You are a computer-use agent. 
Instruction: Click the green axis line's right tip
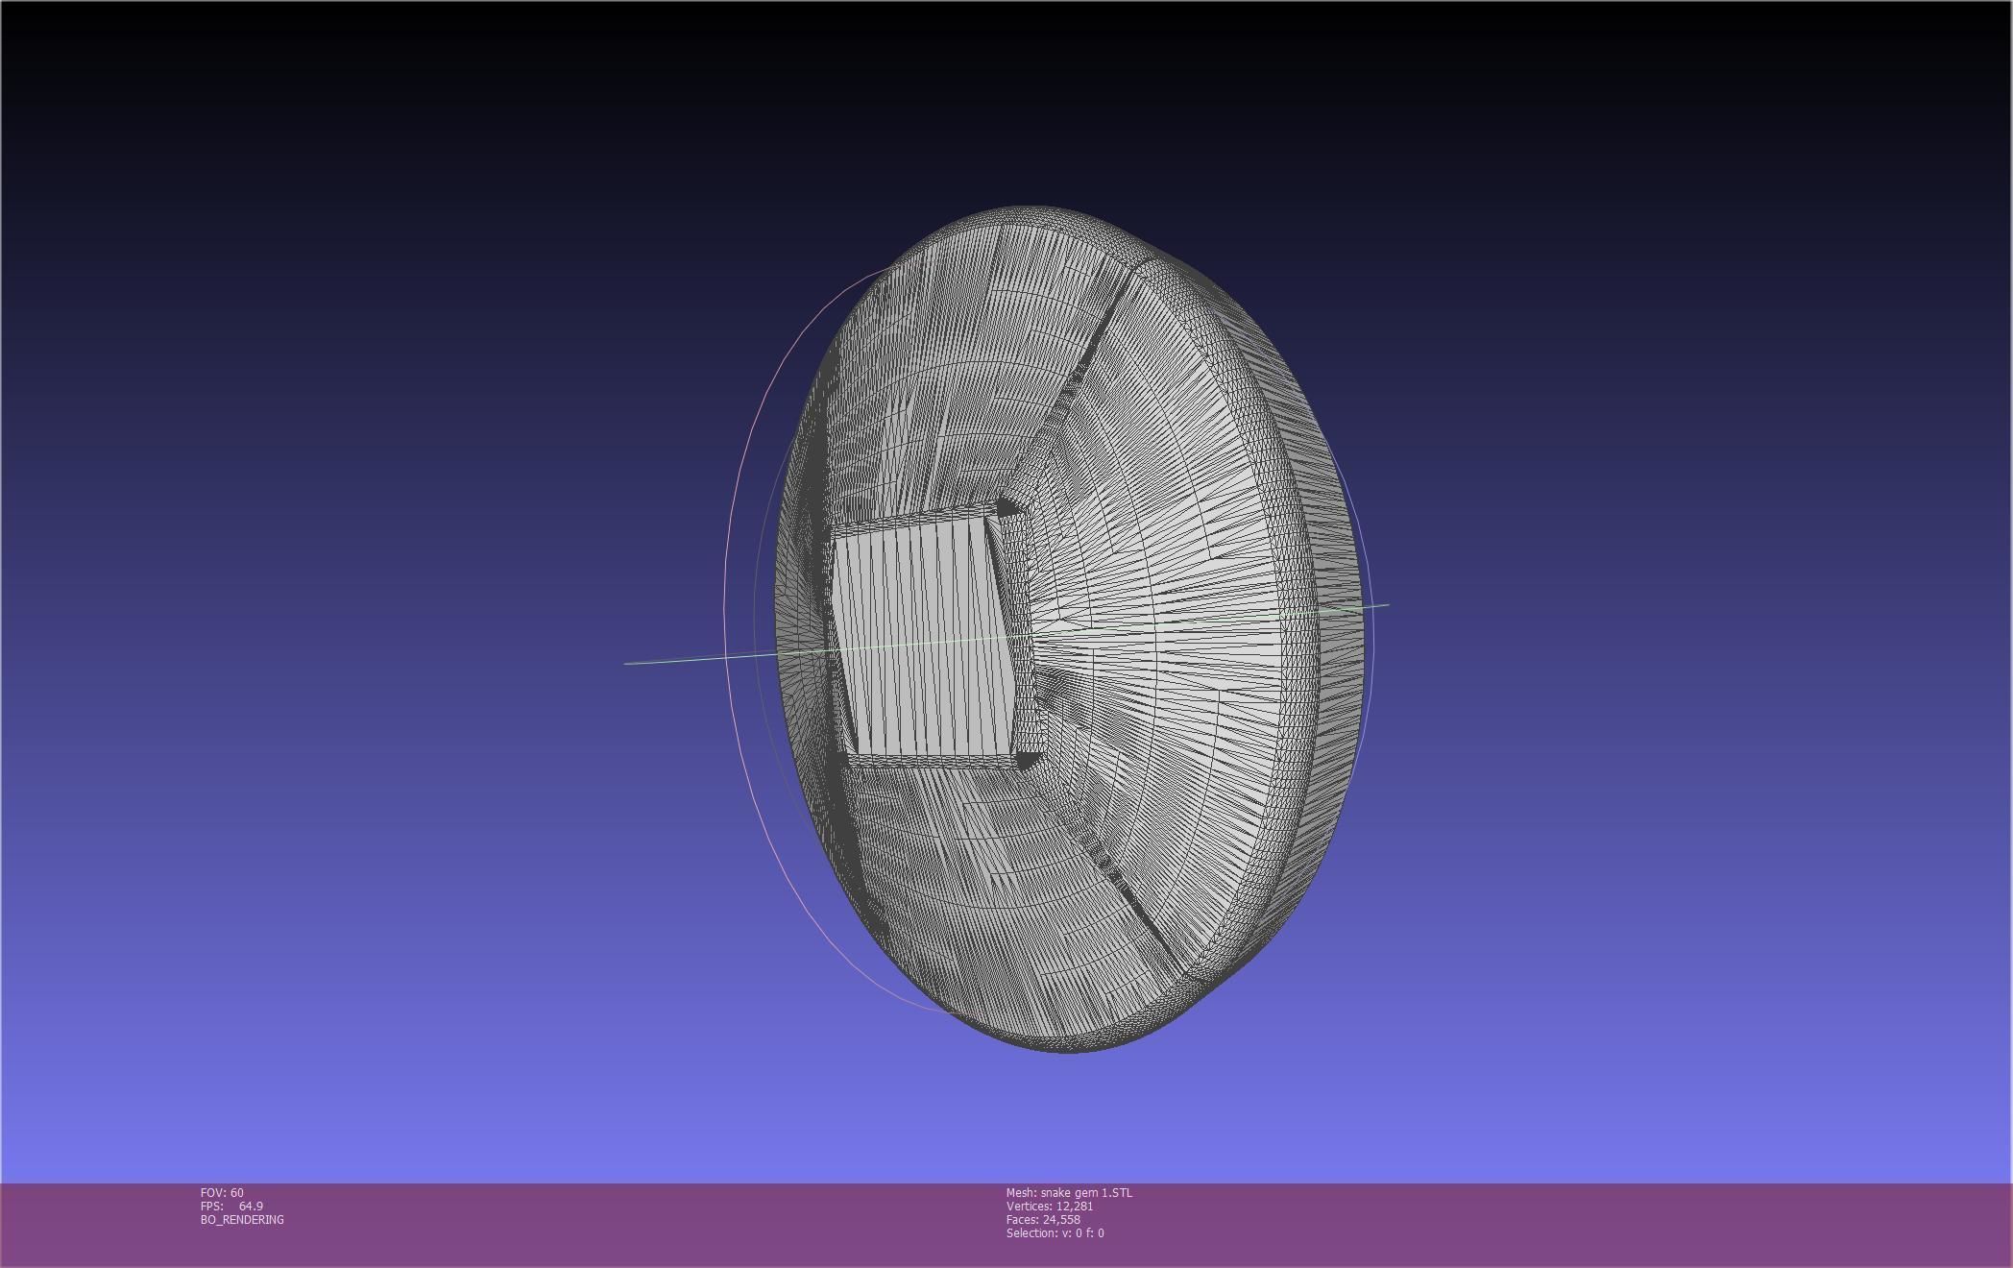click(x=1386, y=605)
